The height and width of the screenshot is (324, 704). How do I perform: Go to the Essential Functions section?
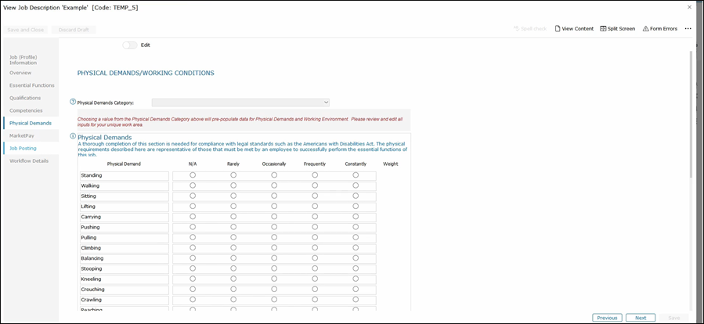click(31, 85)
